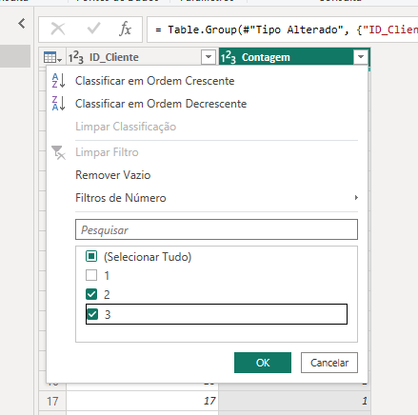Click the Contagem data type icon
This screenshot has height=415, width=418.
[229, 57]
